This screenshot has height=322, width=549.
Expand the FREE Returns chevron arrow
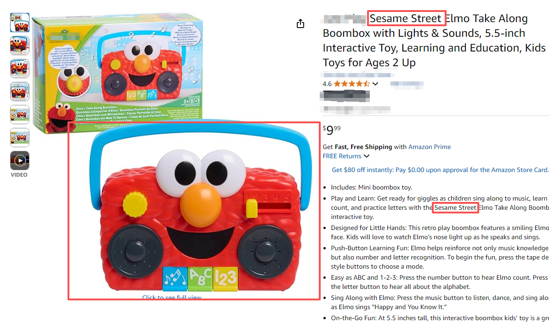click(367, 156)
